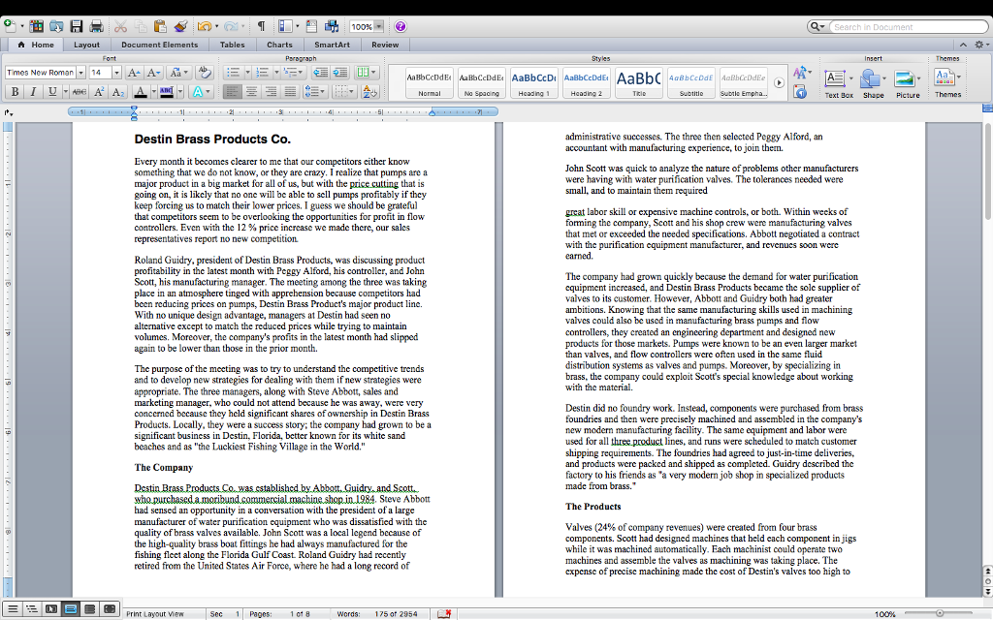Open a new blank document

(10, 26)
